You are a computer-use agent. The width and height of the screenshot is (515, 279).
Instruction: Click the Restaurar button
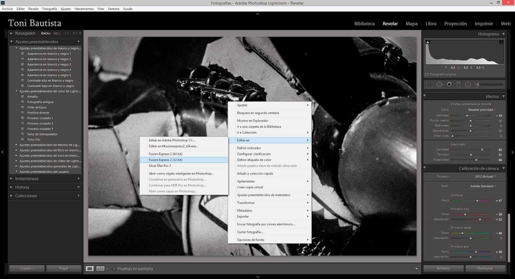[485, 268]
